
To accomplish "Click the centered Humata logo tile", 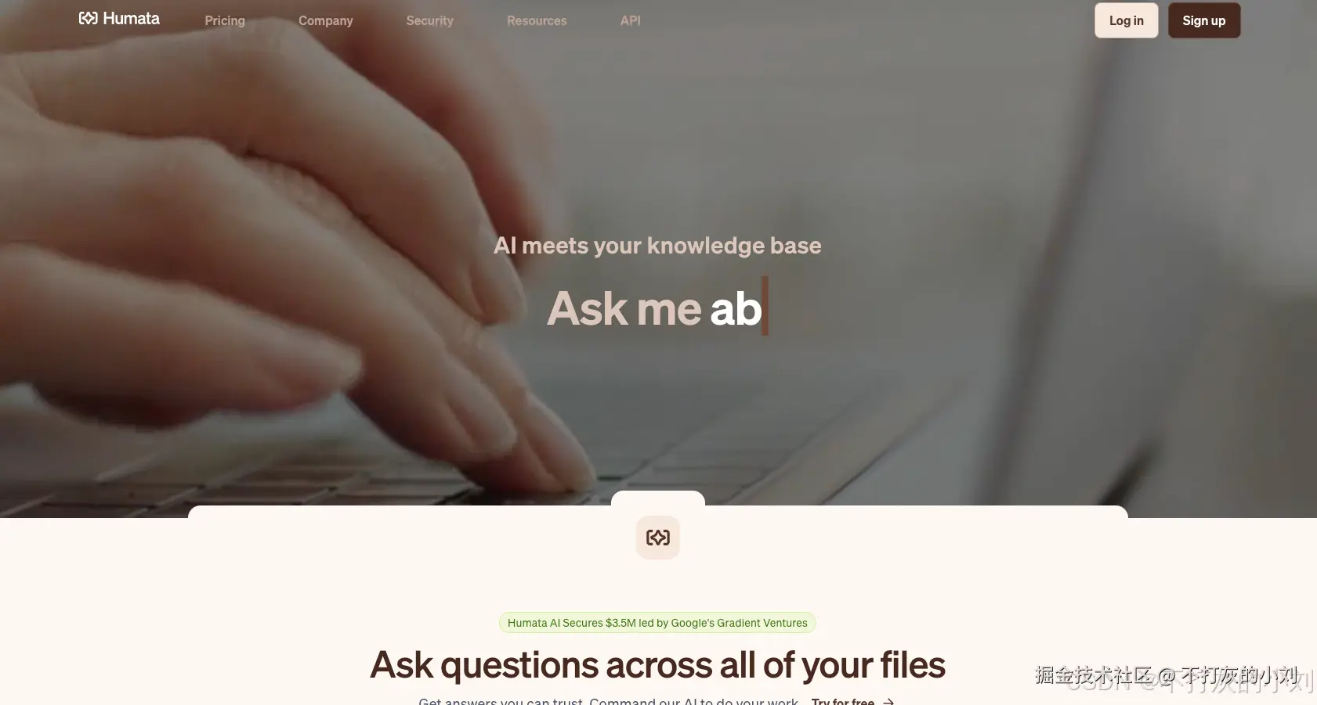I will 658,538.
